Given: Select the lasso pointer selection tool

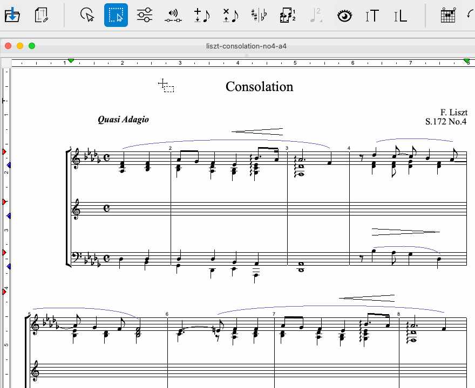Looking at the screenshot, I should point(87,15).
